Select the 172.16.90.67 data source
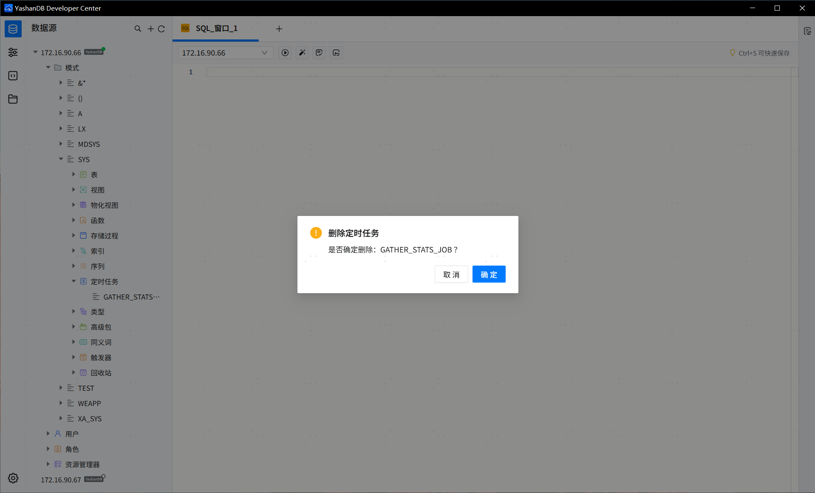 click(x=61, y=480)
